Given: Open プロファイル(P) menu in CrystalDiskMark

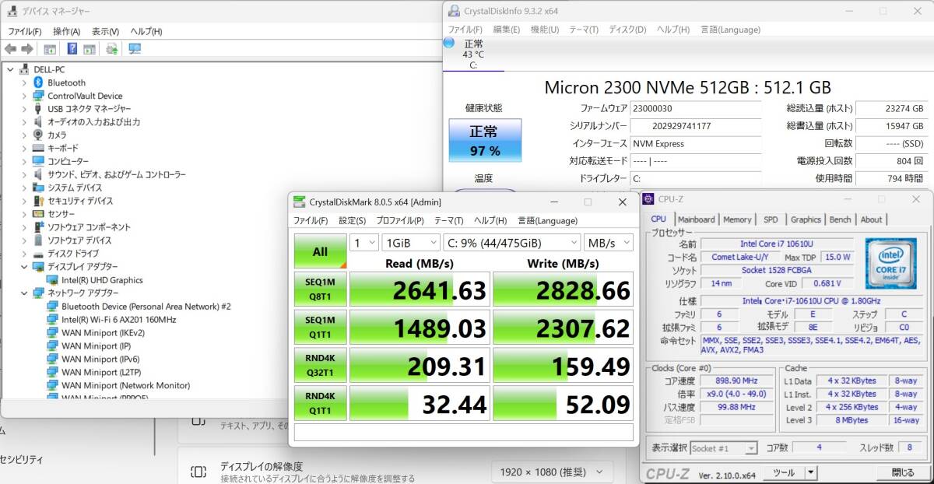Looking at the screenshot, I should click(400, 220).
